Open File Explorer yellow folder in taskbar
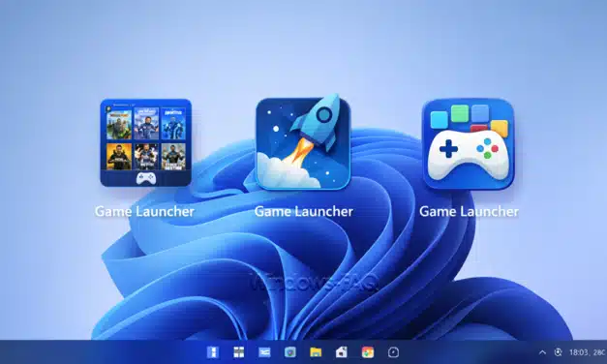This screenshot has height=364, width=607. click(316, 352)
